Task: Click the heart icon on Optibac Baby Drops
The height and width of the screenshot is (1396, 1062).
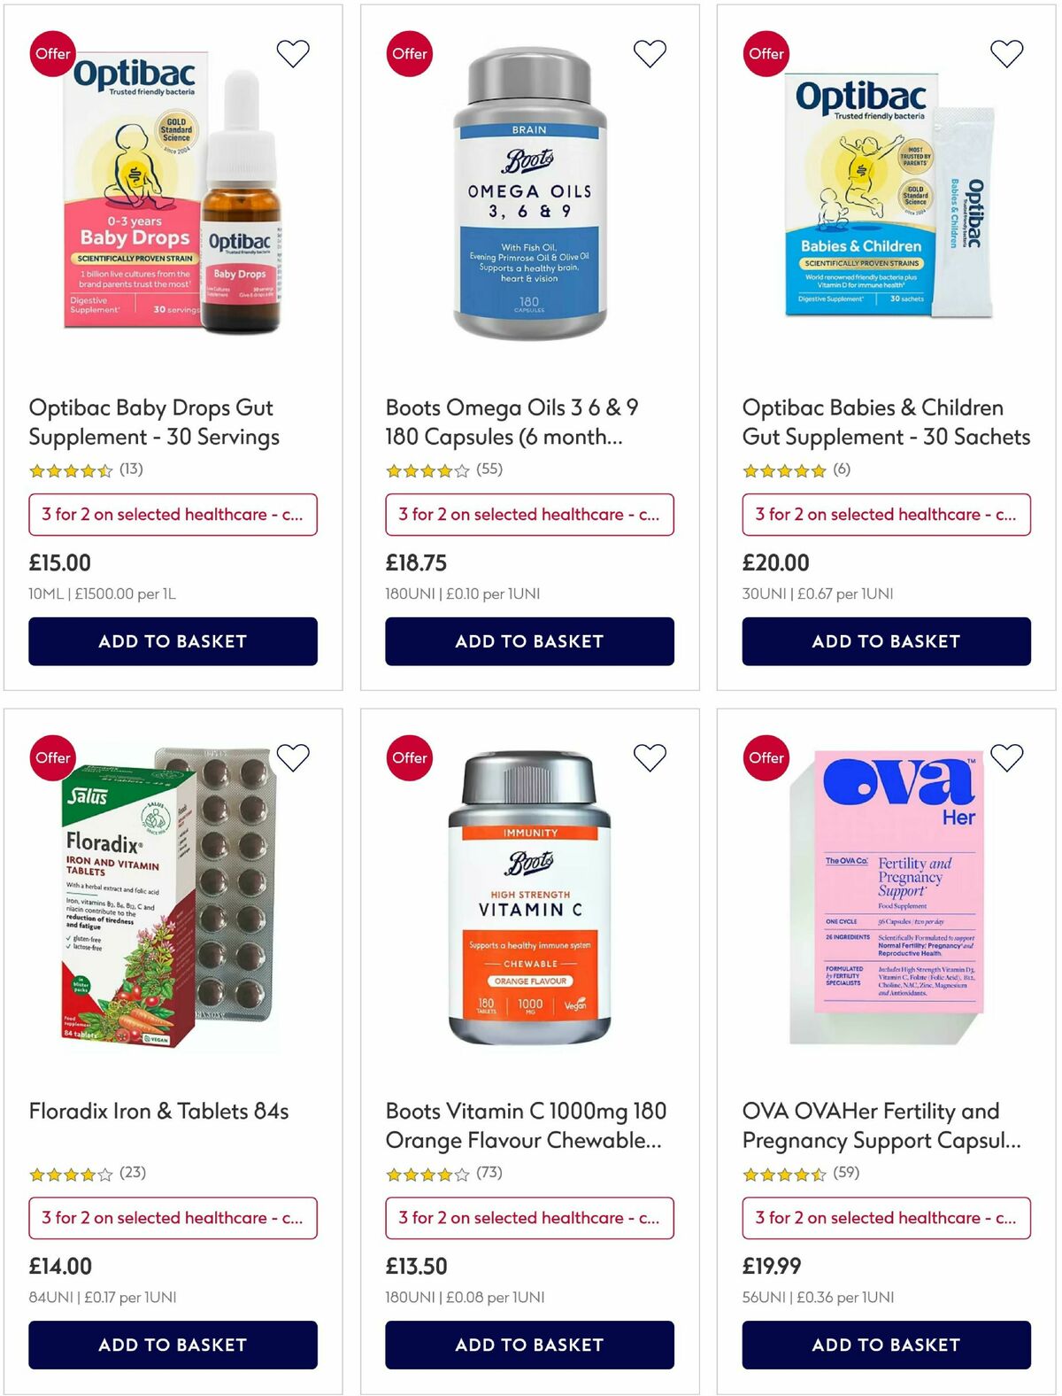Action: point(292,53)
